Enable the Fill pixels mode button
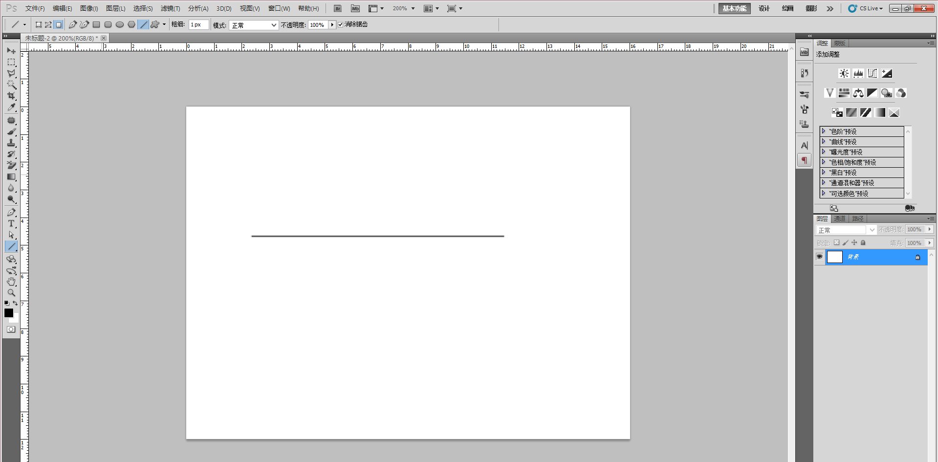 59,24
